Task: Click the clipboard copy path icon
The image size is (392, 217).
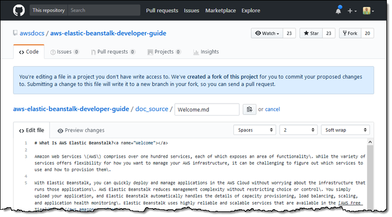Action: coord(249,109)
